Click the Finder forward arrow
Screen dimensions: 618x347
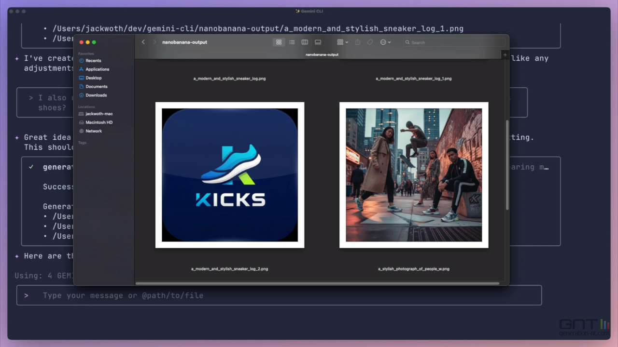154,42
